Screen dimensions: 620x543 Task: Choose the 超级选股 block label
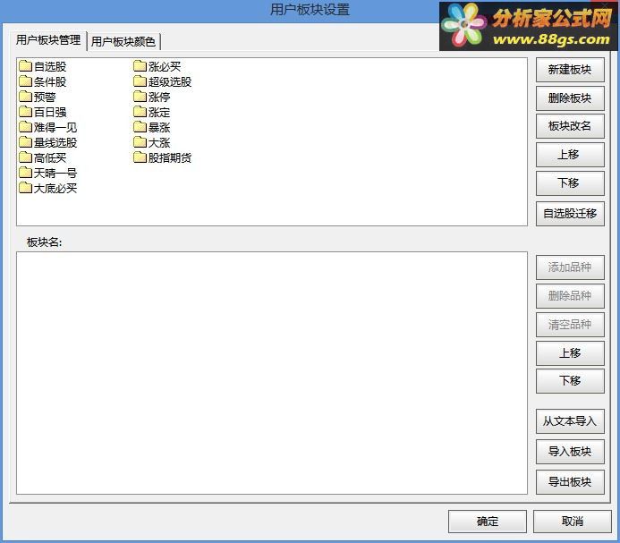click(x=170, y=82)
